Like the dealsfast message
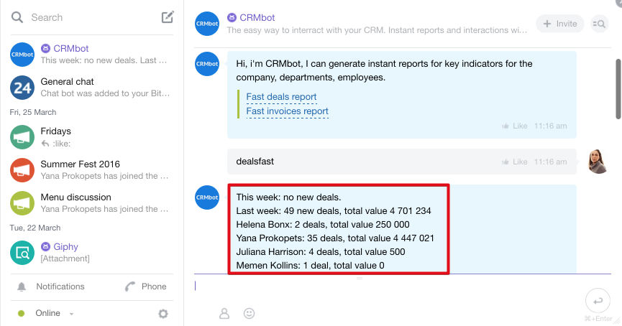The width and height of the screenshot is (622, 326). click(x=515, y=162)
